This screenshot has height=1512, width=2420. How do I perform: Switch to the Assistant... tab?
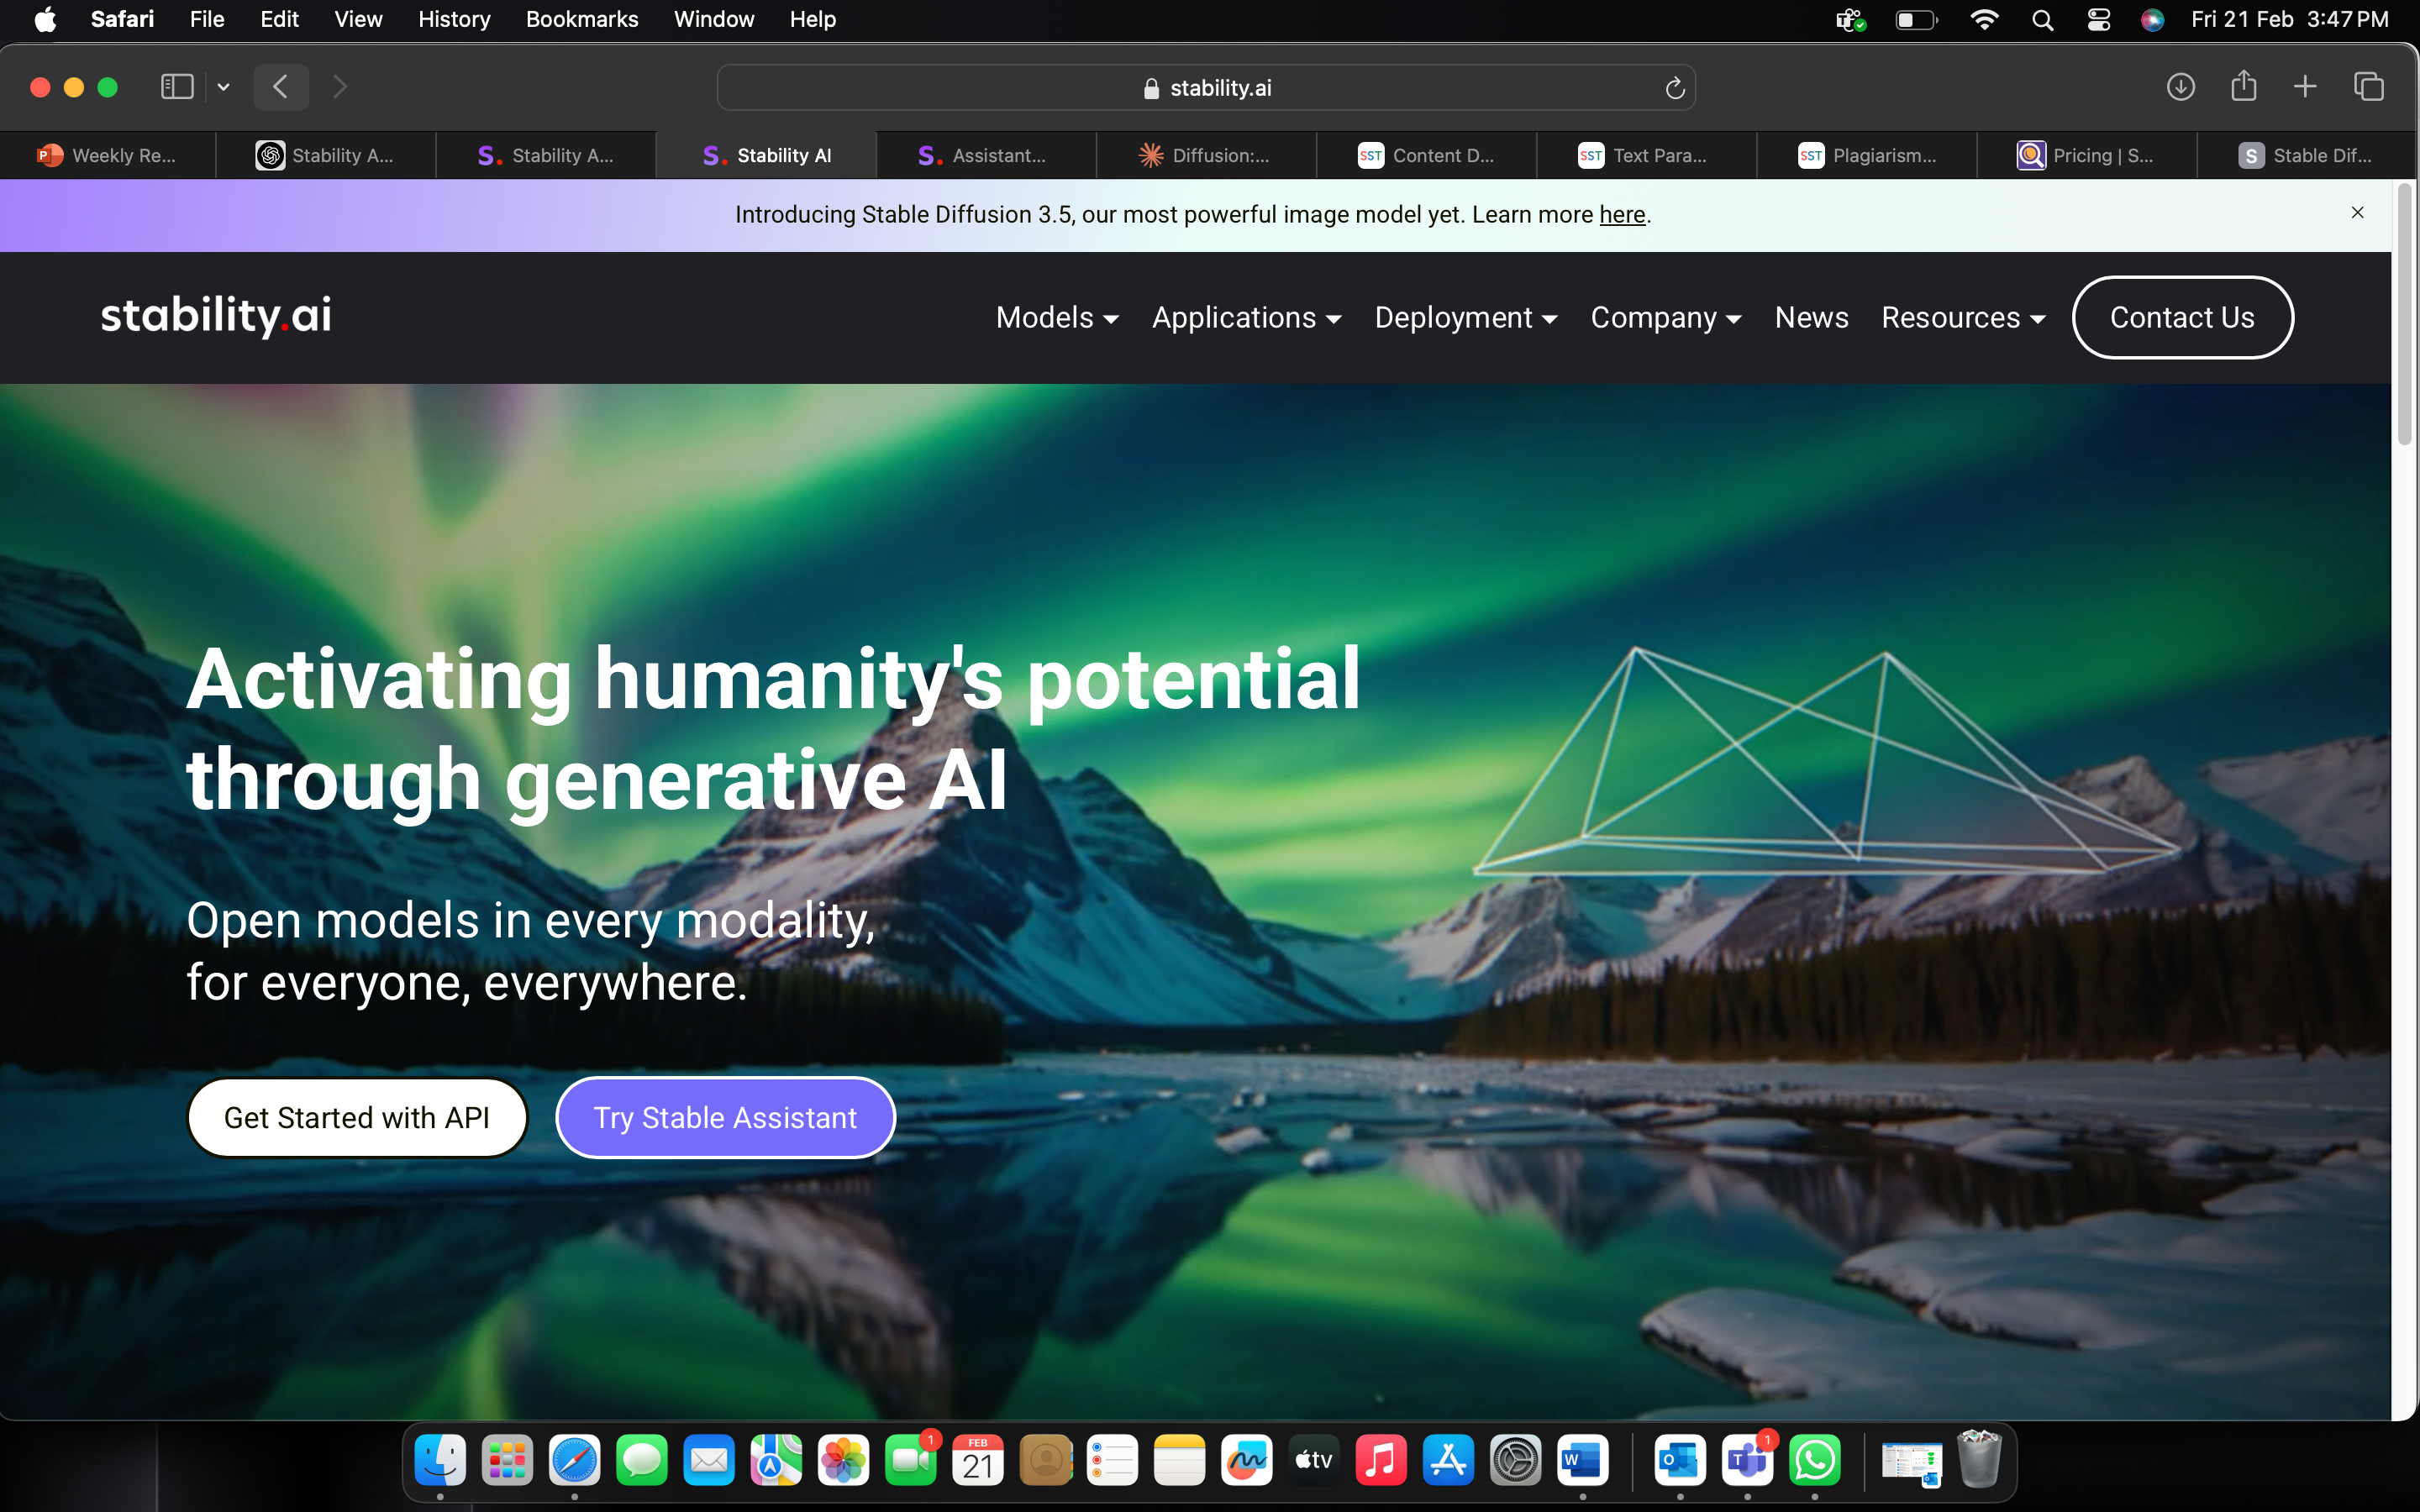coord(986,155)
